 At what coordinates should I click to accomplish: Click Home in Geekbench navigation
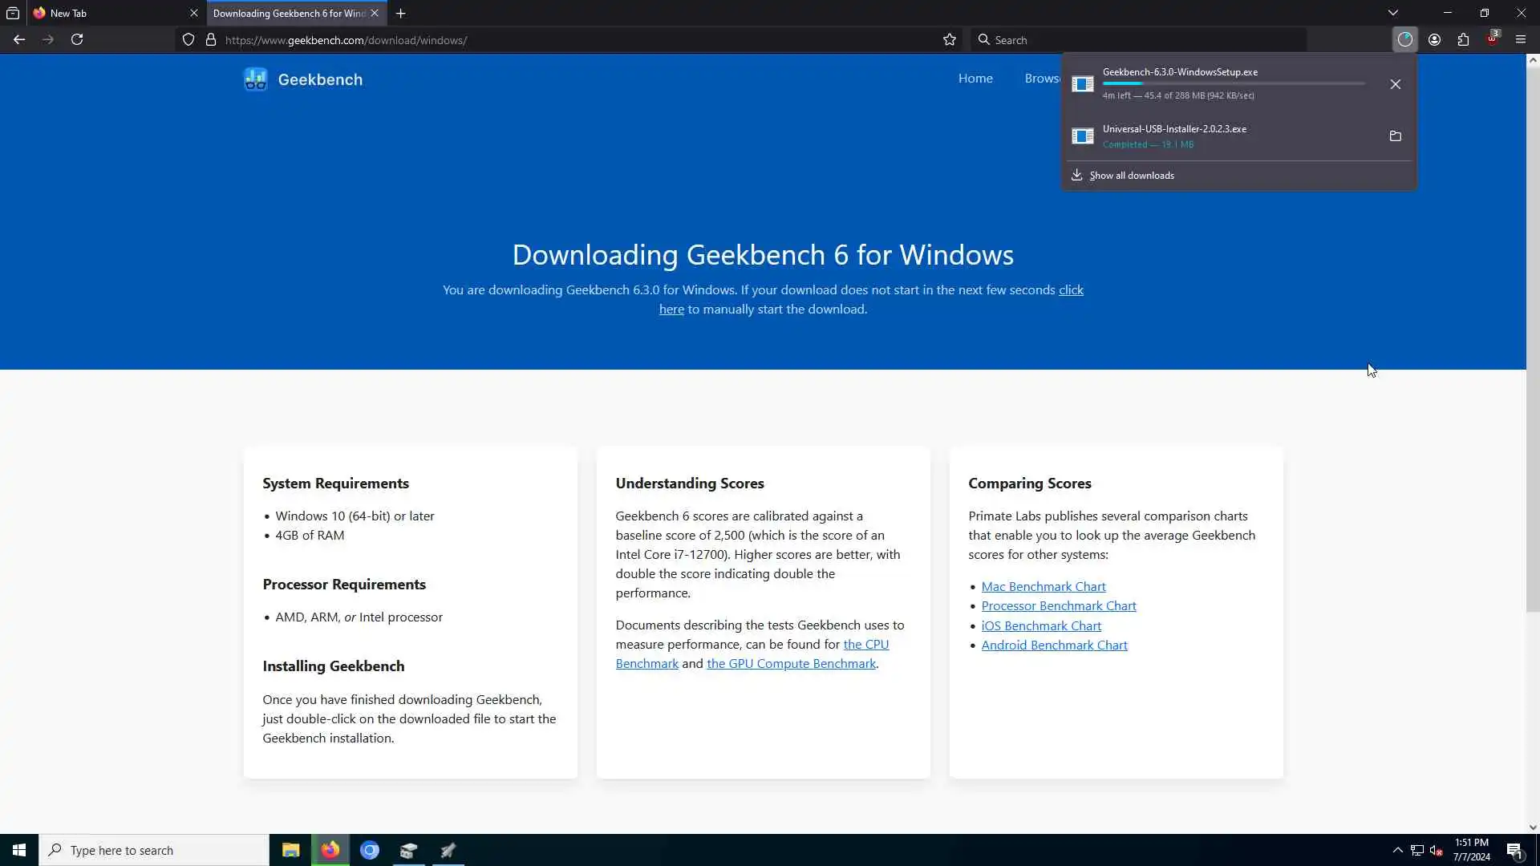coord(975,78)
